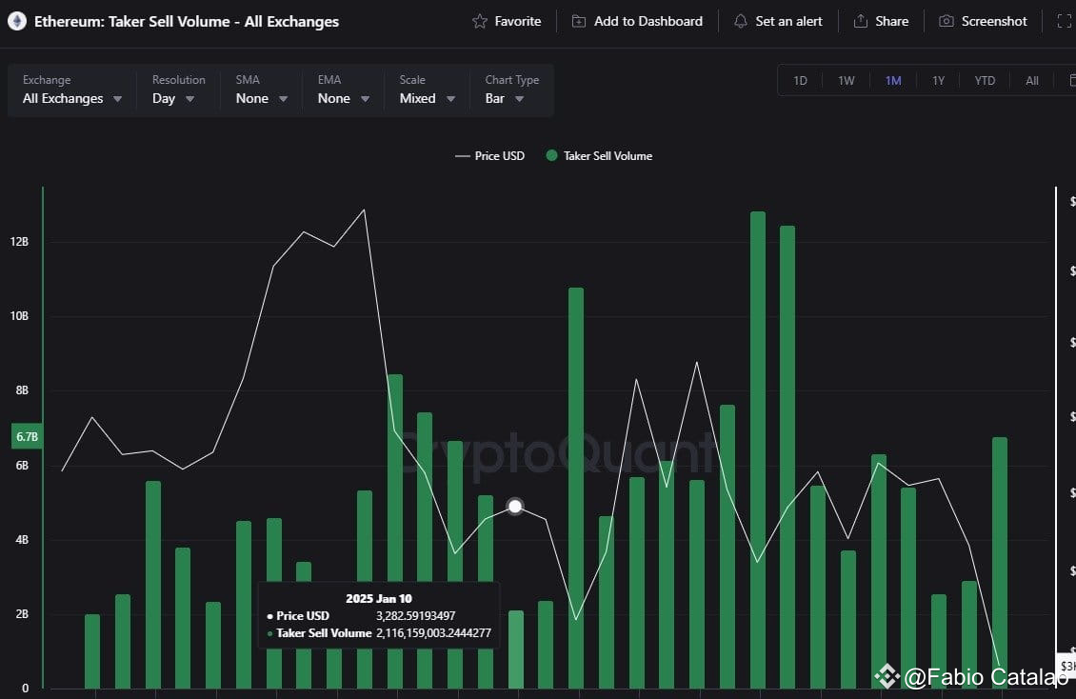Click the Set an alert bell icon

741,21
